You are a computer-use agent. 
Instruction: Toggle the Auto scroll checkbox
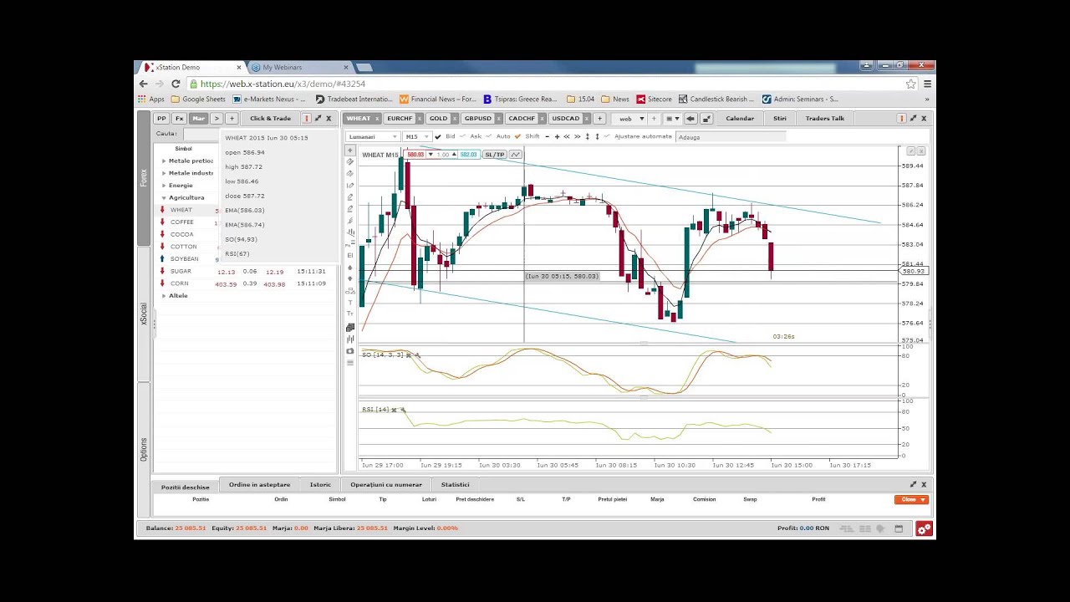(x=491, y=136)
